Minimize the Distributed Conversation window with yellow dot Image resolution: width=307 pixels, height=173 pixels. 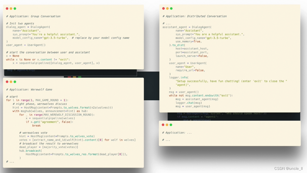pyautogui.click(x=168, y=8)
